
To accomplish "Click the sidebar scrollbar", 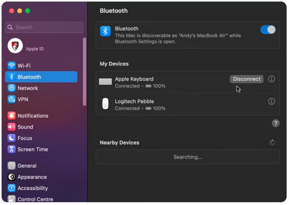I will point(84,72).
